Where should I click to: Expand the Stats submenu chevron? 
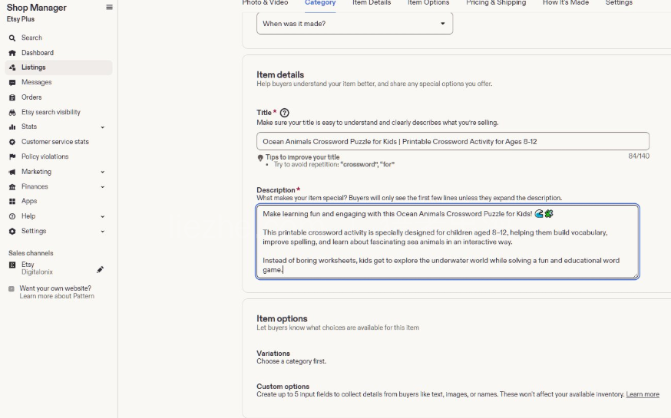pos(102,127)
